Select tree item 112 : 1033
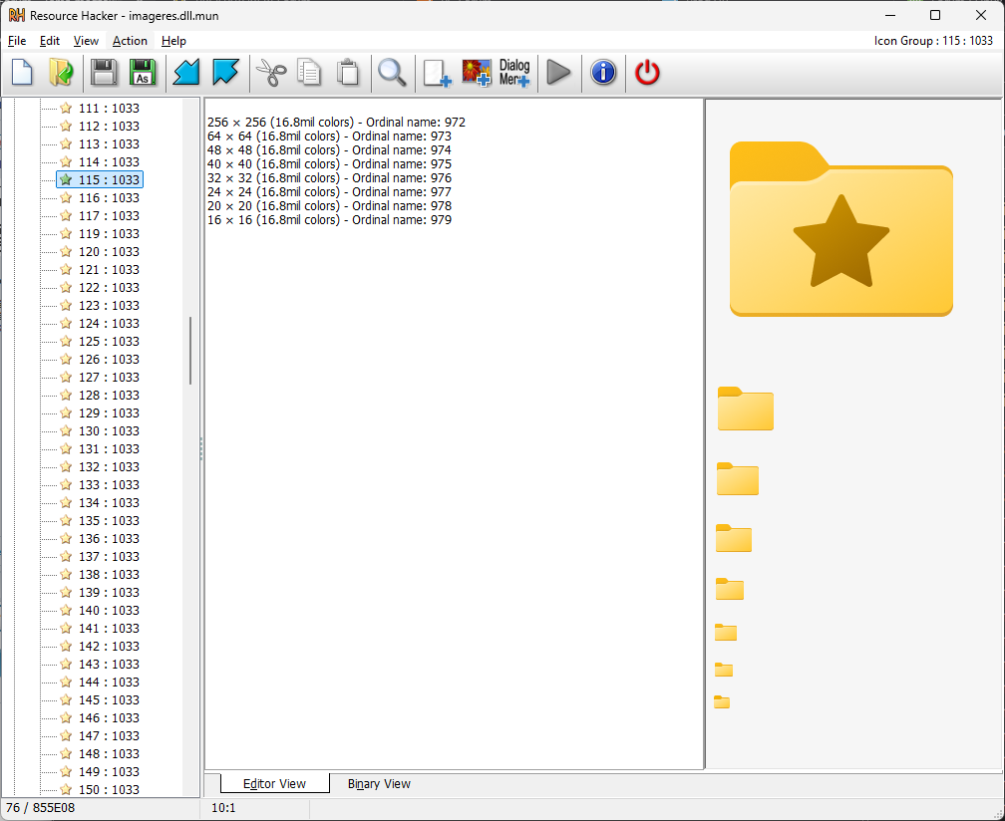1005x821 pixels. [x=109, y=127]
